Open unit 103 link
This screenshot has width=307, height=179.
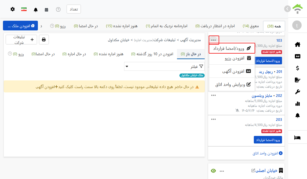pyautogui.click(x=279, y=40)
